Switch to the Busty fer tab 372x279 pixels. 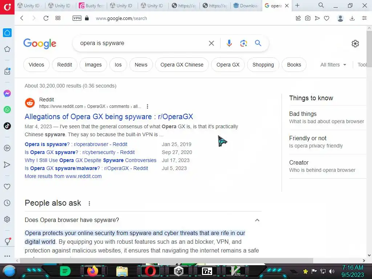tap(92, 6)
